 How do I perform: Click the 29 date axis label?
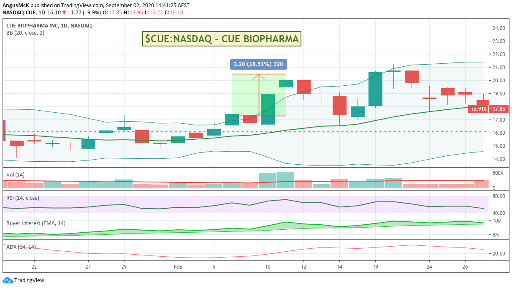pyautogui.click(x=124, y=267)
